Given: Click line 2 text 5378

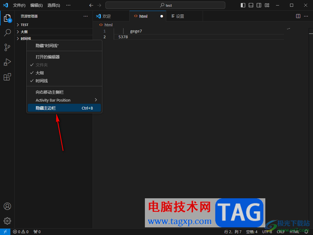Looking at the screenshot, I should click(123, 37).
